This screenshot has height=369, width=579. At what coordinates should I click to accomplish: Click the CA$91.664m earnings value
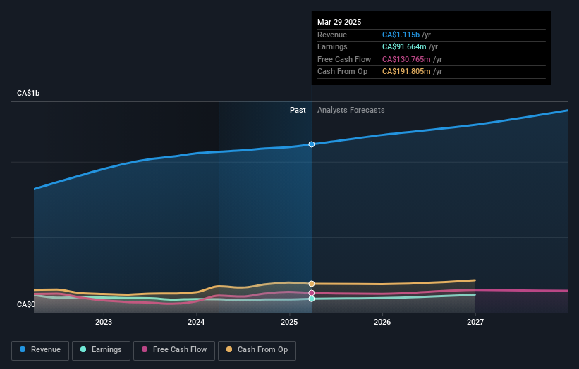tap(404, 46)
